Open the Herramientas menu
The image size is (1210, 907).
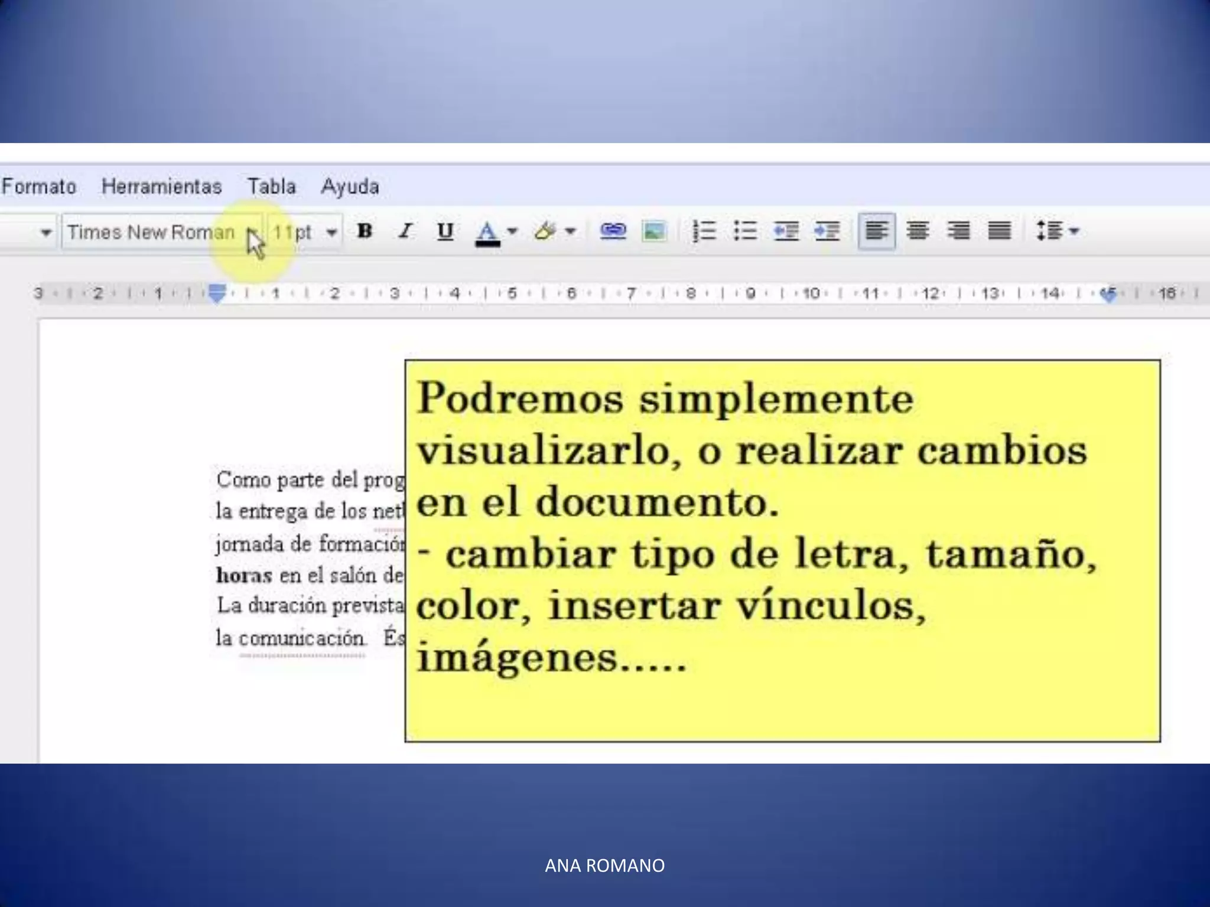161,187
